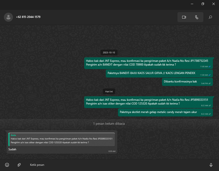Click the '2023-10-10' date badge
This screenshot has width=219, height=171.
click(x=109, y=53)
